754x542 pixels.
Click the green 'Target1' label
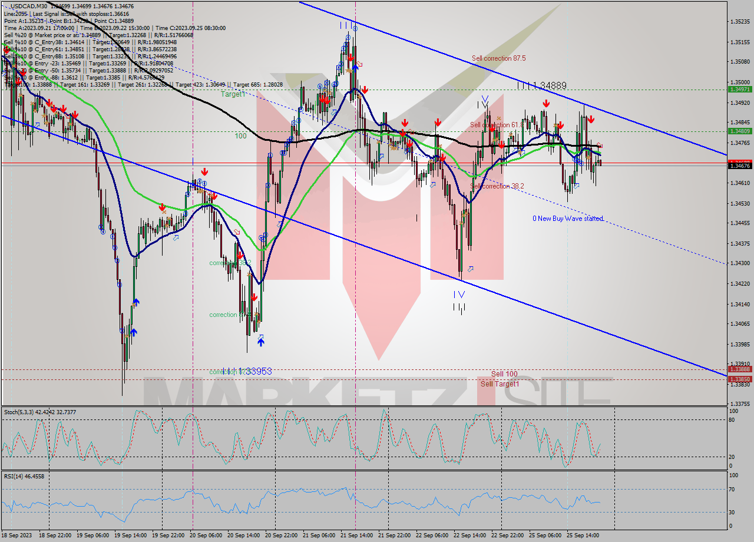click(x=233, y=94)
